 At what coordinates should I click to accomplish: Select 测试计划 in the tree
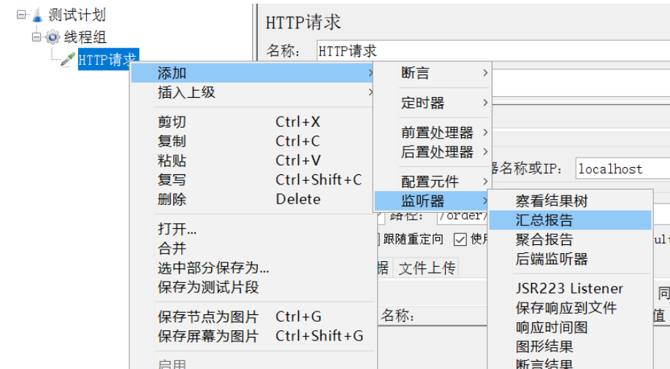tap(77, 15)
